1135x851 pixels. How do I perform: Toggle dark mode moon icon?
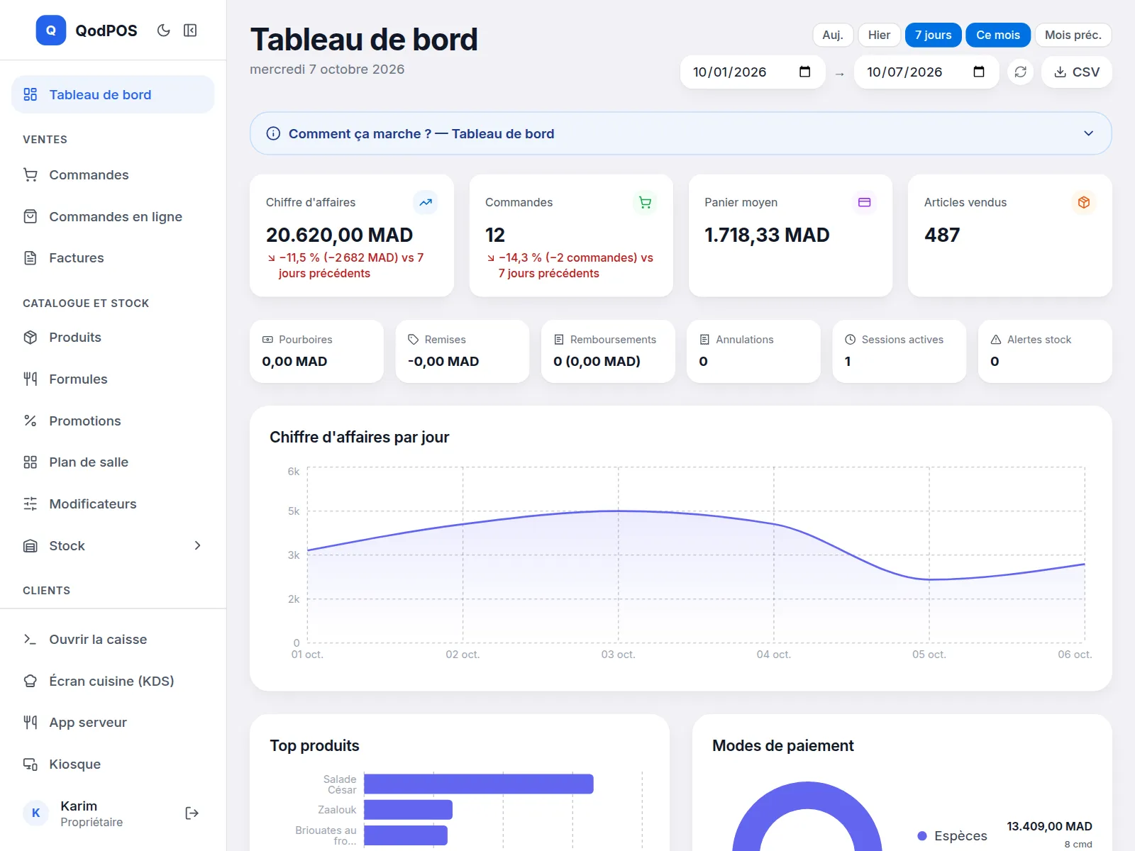click(x=164, y=30)
